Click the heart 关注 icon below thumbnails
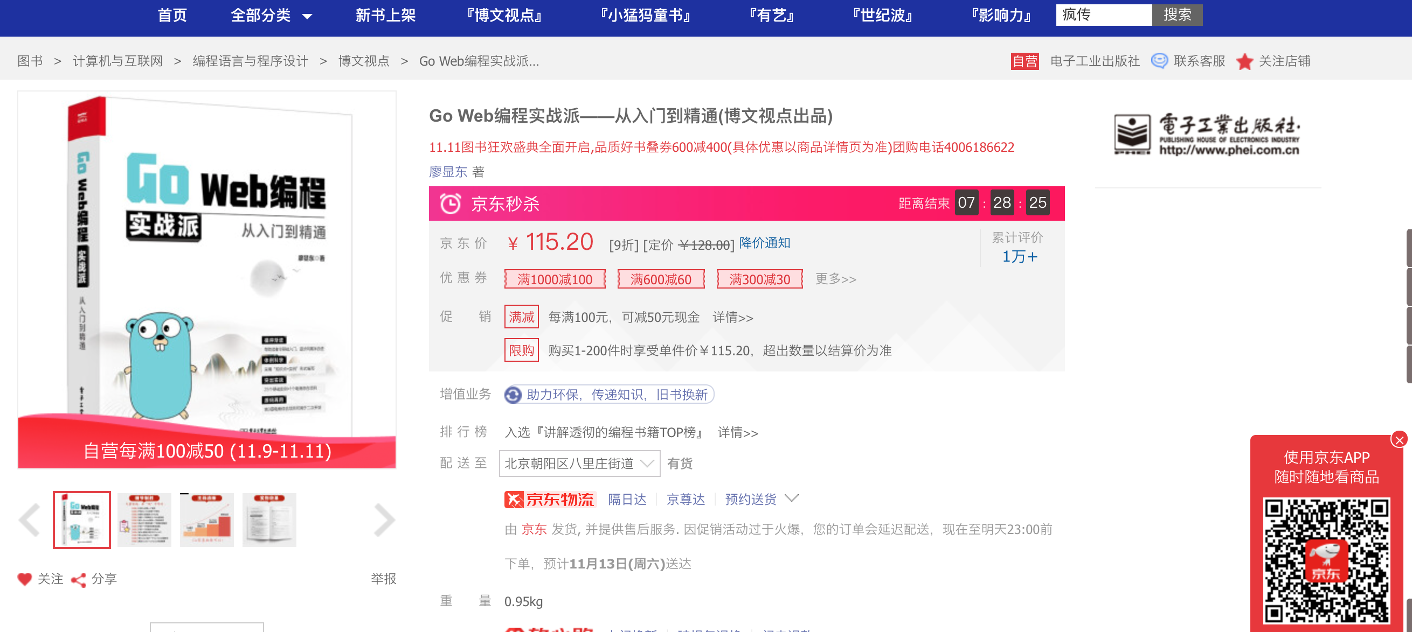The height and width of the screenshot is (632, 1412). coord(25,578)
